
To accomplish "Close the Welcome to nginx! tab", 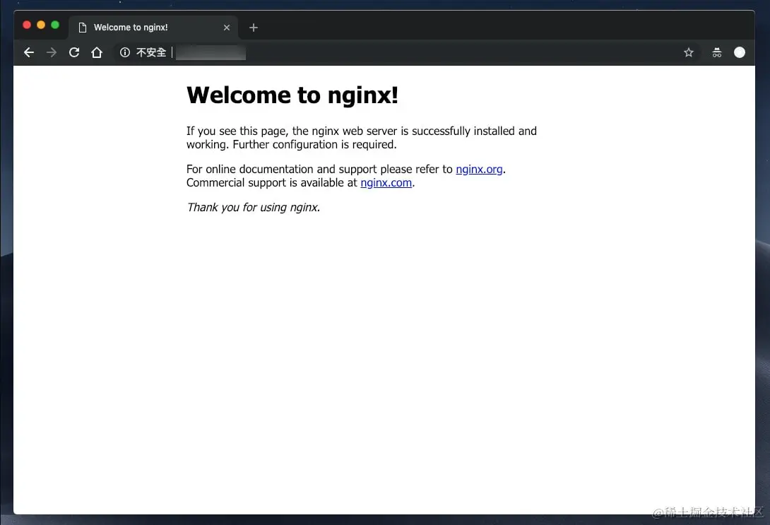I will [x=226, y=28].
